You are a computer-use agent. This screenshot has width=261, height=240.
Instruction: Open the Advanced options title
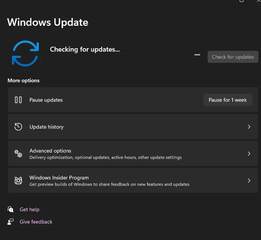click(x=50, y=151)
